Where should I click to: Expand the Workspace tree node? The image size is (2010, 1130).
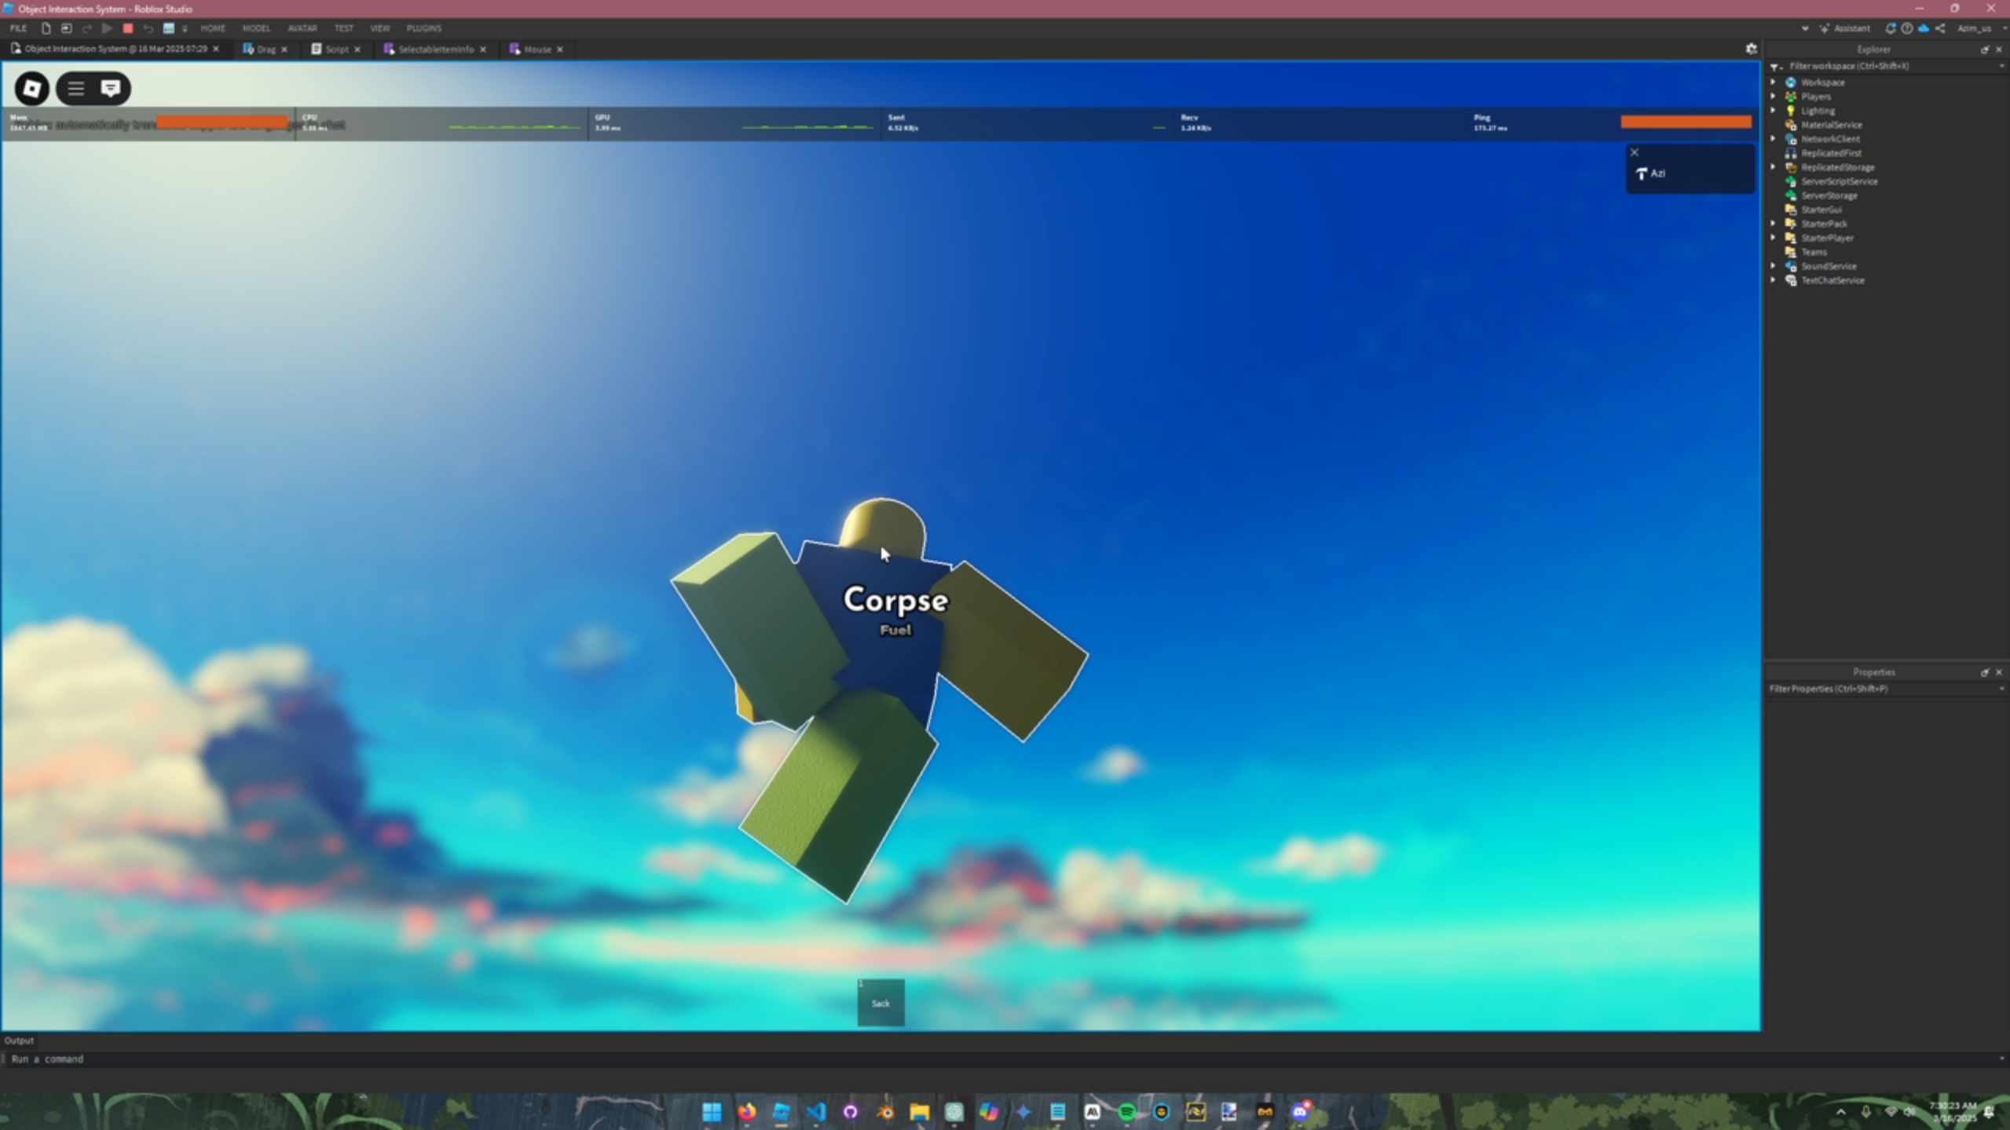(1773, 82)
